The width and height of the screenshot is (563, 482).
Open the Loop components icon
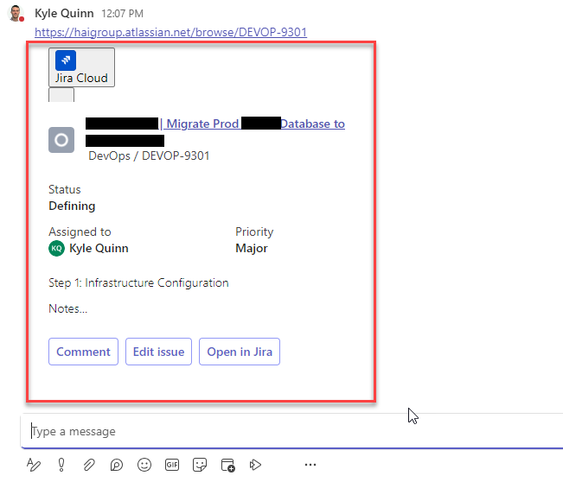pos(117,465)
